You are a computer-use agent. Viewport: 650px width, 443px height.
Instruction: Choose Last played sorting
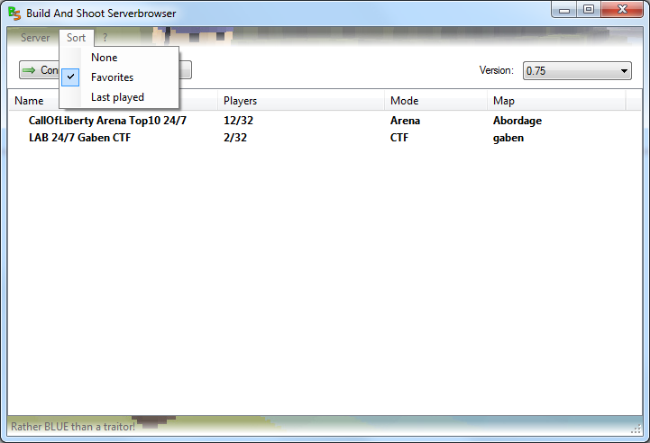[x=117, y=97]
